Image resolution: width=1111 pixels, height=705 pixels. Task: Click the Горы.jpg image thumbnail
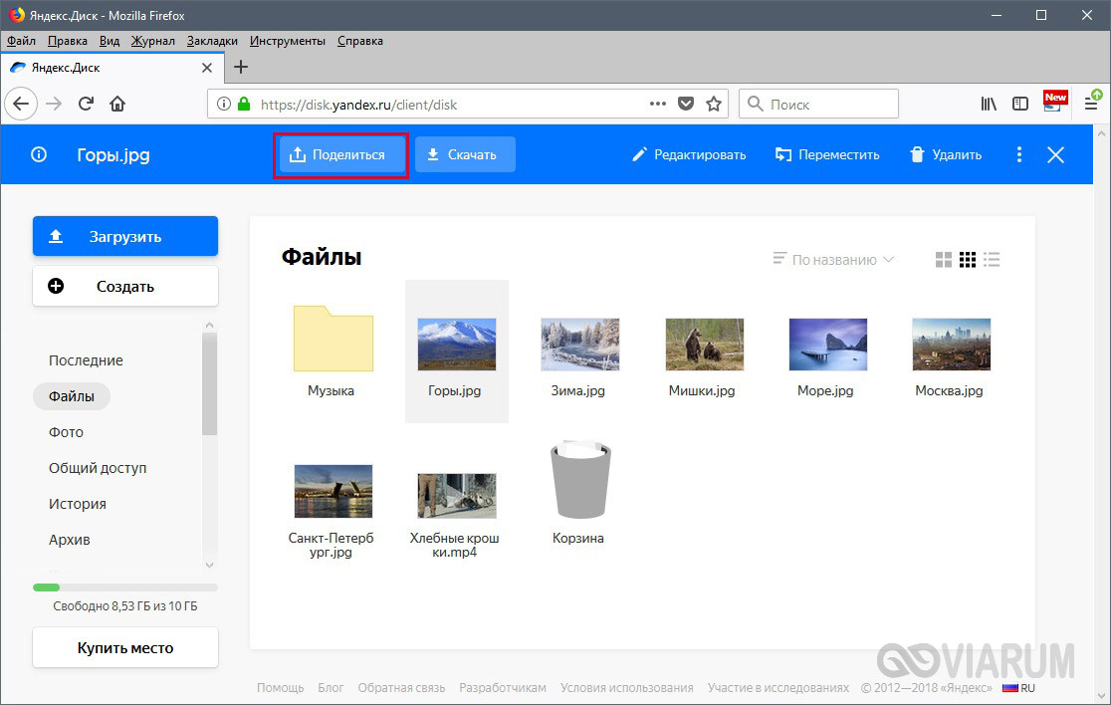(456, 345)
